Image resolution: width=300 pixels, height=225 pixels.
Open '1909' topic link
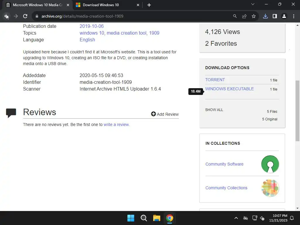tap(154, 33)
